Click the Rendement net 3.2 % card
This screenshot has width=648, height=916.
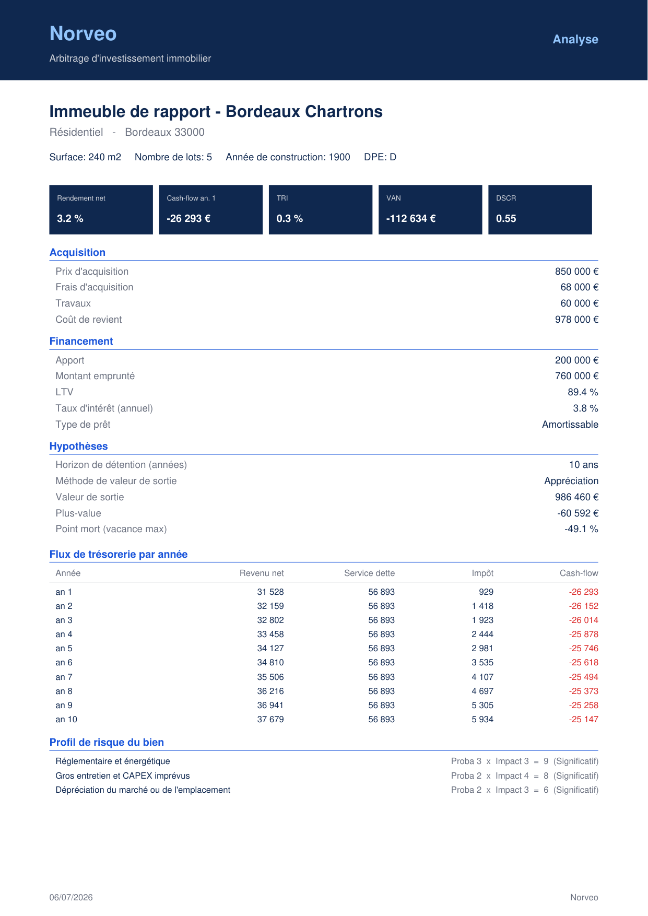tap(101, 209)
